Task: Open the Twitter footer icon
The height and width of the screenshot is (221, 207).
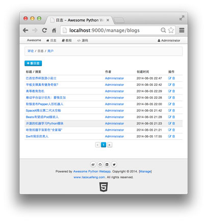Action: pos(114,164)
